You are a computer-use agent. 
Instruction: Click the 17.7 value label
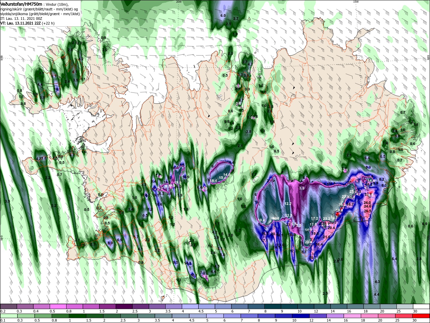pos(293,251)
